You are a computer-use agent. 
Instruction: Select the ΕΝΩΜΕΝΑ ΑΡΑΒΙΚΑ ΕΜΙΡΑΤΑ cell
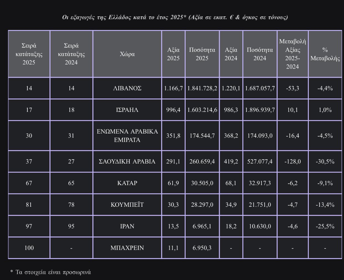coord(127,135)
